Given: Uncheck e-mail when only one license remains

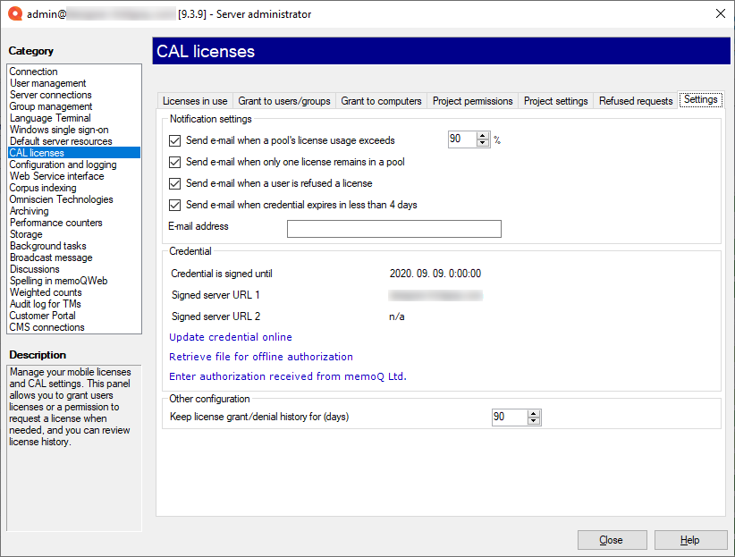Looking at the screenshot, I should [173, 162].
